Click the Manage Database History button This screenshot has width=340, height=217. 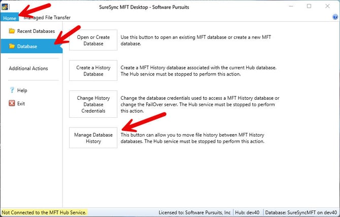point(93,138)
